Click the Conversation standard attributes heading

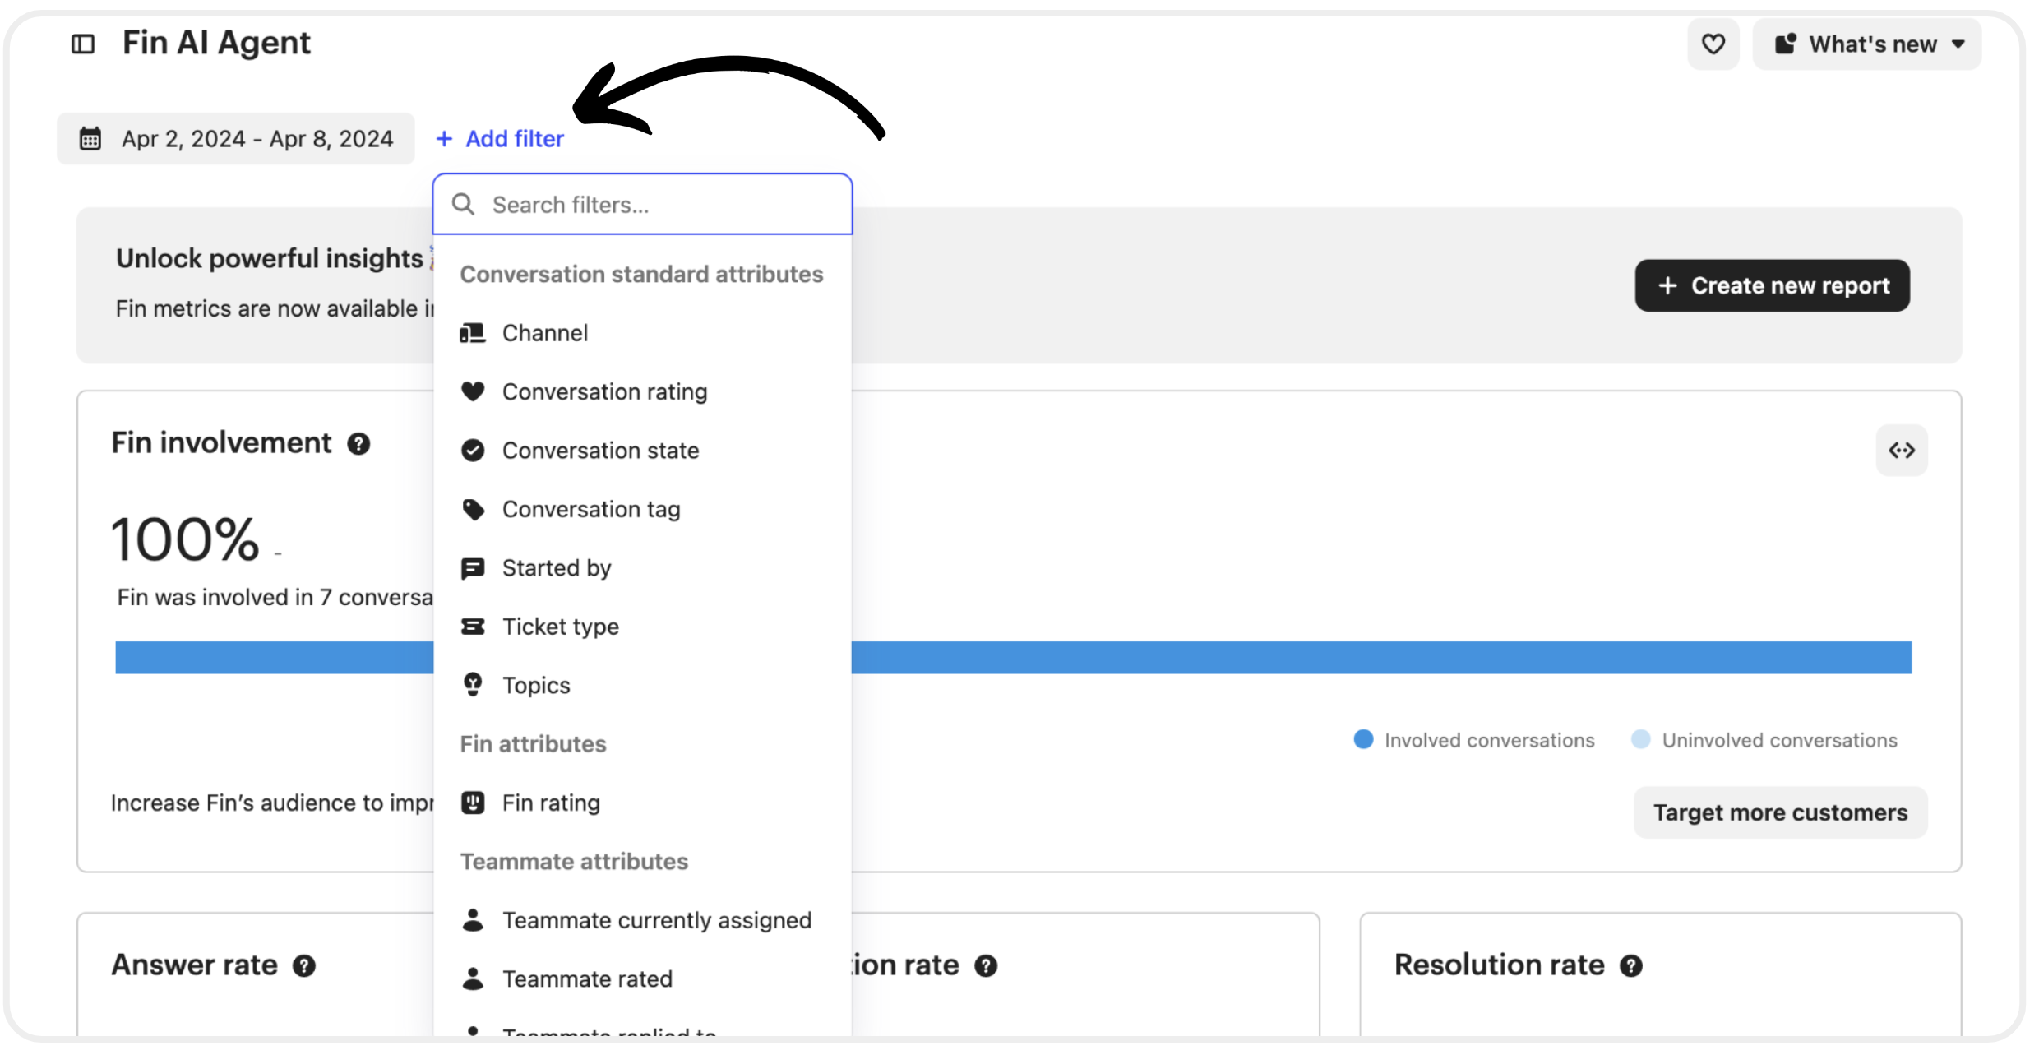[x=641, y=274]
